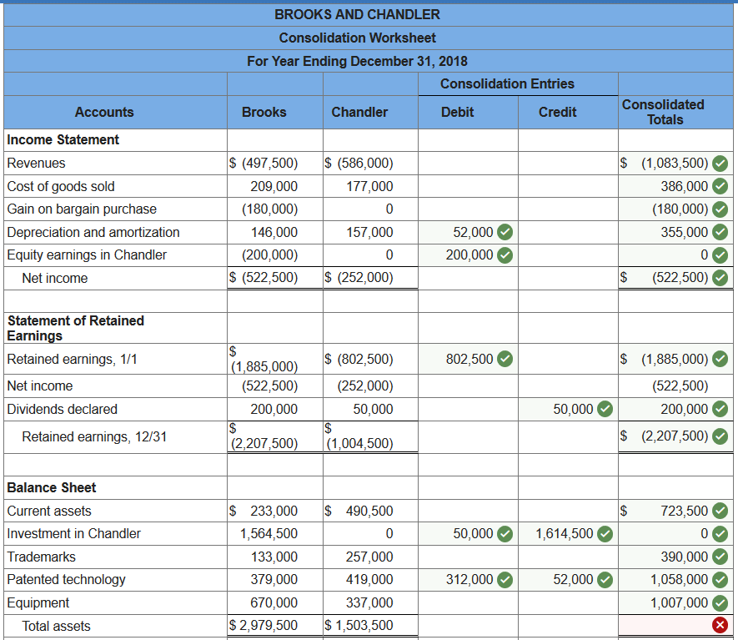The image size is (738, 640).
Task: Click the Revenues consolidated total field (1,083,500)
Action: [675, 164]
